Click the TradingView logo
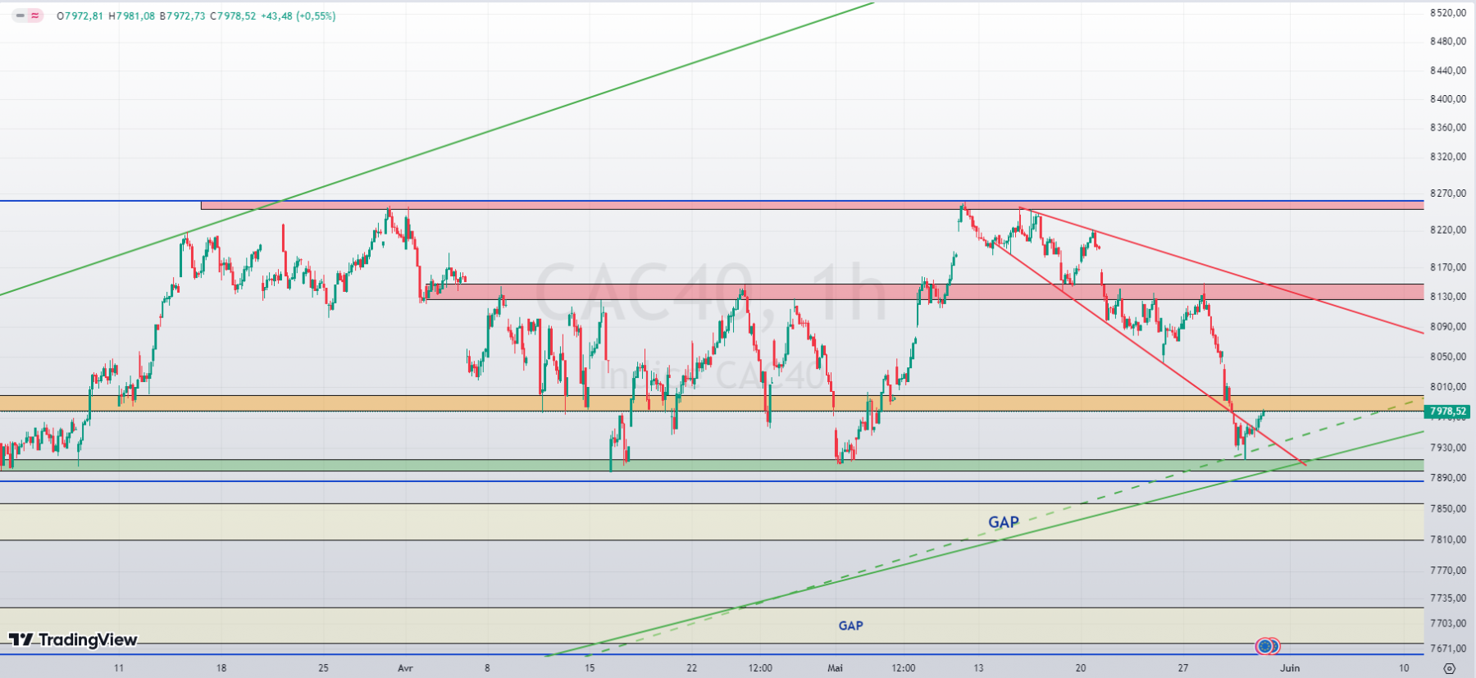This screenshot has width=1476, height=678. point(73,639)
